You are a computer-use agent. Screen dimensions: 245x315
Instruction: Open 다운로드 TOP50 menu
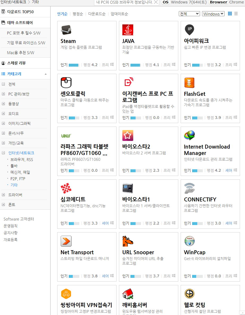point(20,12)
